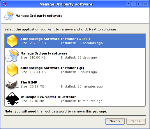150x129 pixels.
Task: Select the Manage 3rd party software list title
Action: coord(44,53)
